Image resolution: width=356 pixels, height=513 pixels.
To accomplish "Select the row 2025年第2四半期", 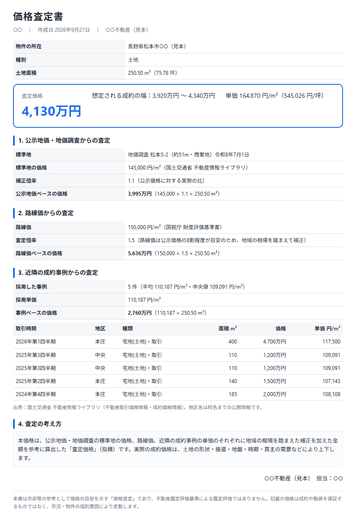I will [178, 381].
